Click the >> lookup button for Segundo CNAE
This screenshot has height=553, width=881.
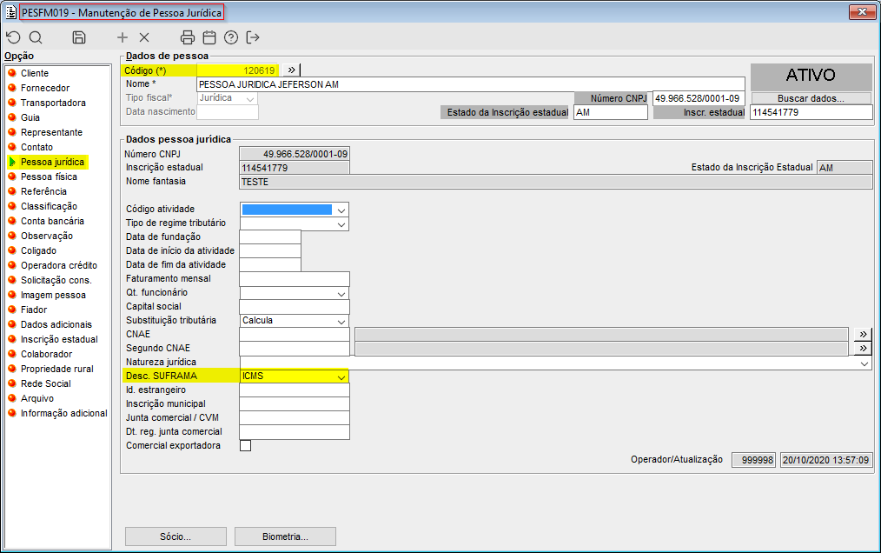coord(863,348)
